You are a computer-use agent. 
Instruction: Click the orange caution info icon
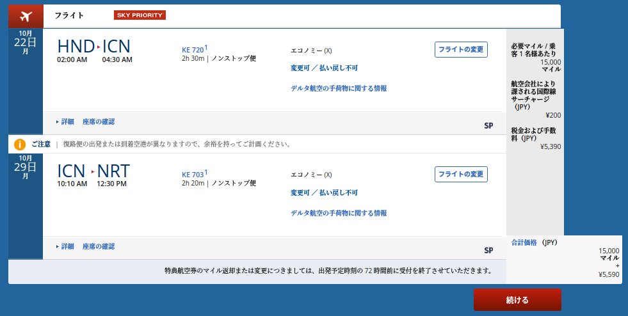click(x=20, y=145)
